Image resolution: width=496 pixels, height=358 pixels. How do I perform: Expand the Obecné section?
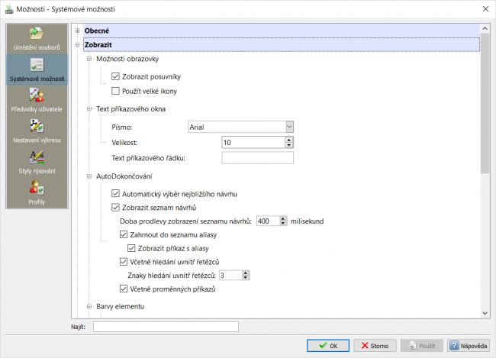coord(77,31)
